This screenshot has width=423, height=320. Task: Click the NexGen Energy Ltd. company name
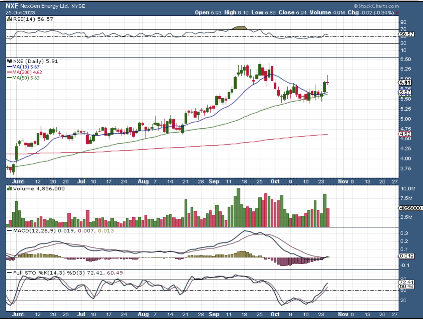click(45, 6)
